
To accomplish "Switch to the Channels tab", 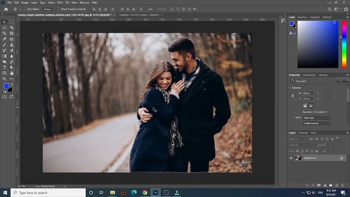I will pyautogui.click(x=303, y=132).
